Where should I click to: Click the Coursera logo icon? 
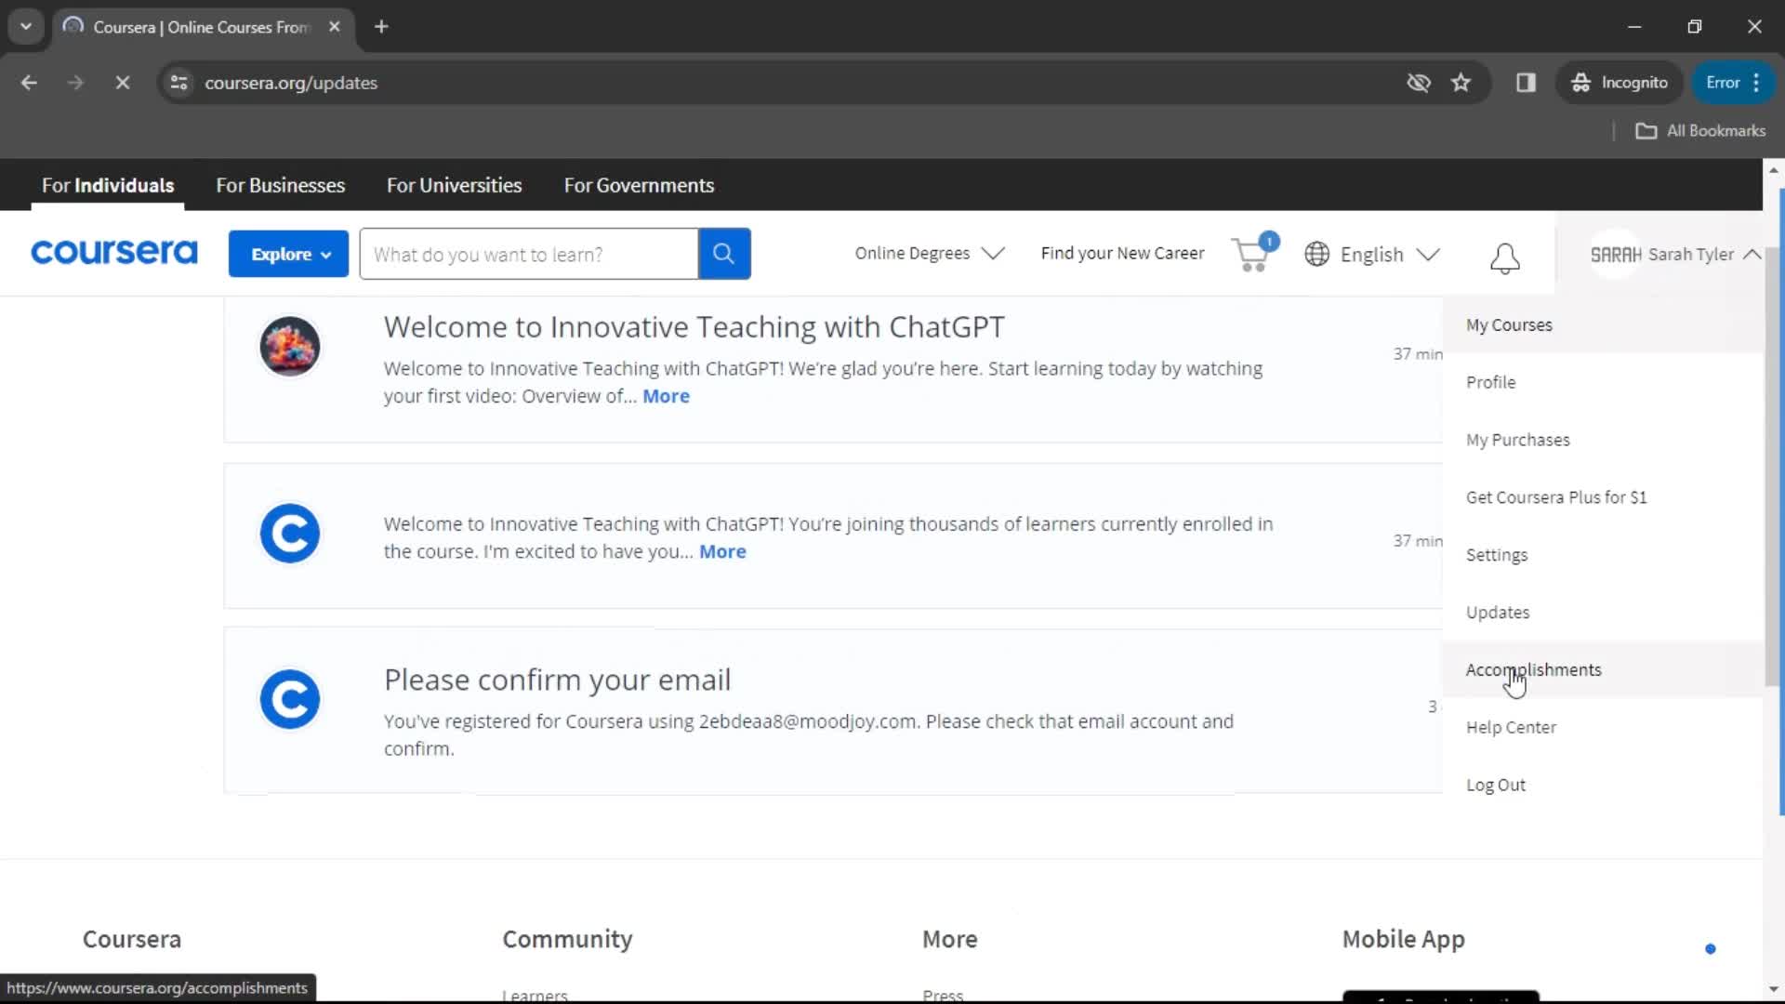[112, 253]
